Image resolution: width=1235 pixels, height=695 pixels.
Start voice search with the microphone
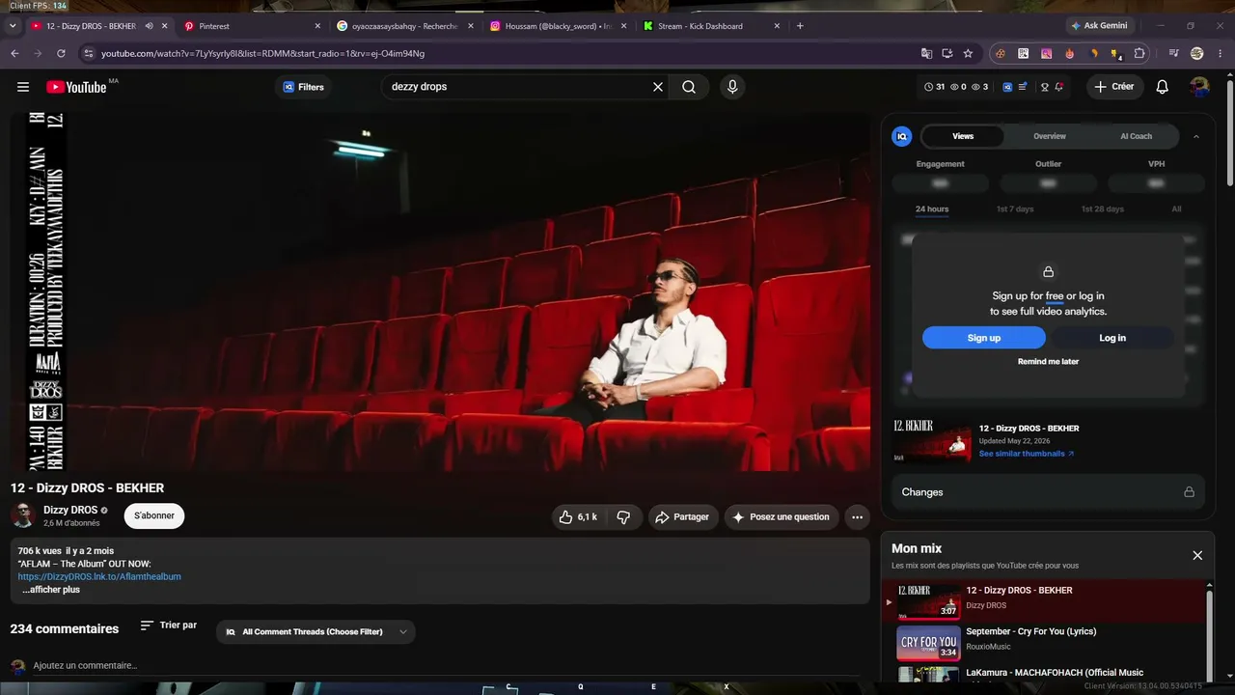point(732,87)
